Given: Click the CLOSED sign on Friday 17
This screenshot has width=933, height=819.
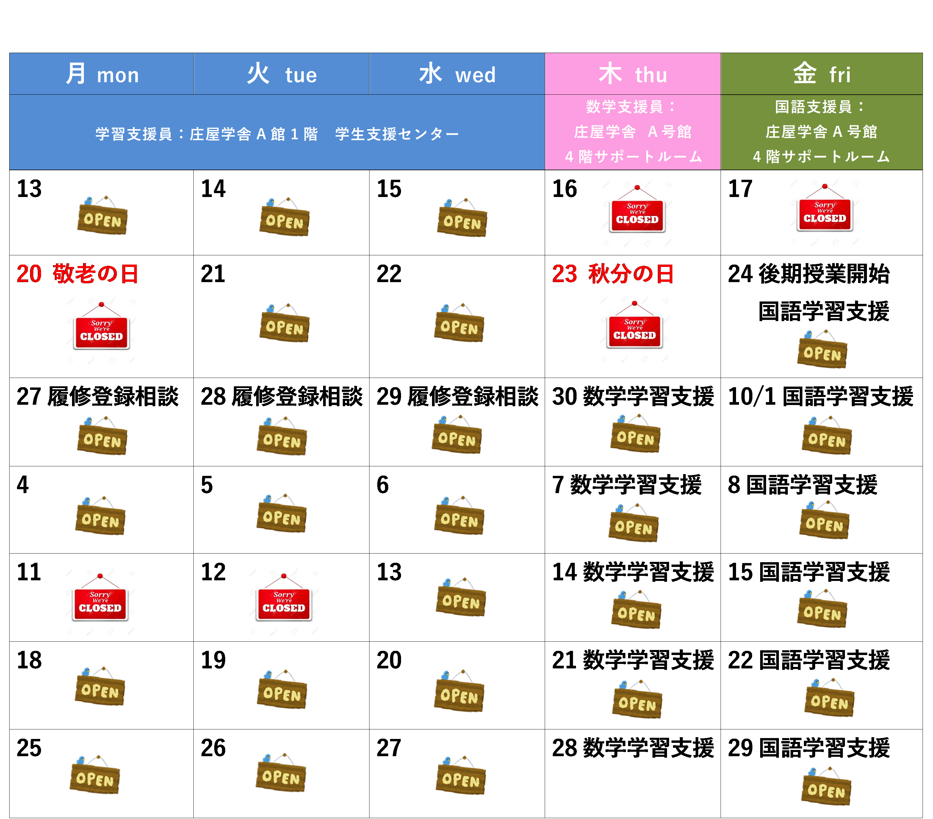Looking at the screenshot, I should (x=825, y=208).
